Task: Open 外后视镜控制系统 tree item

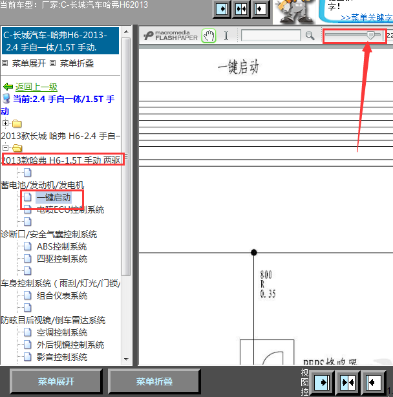Action: click(70, 345)
